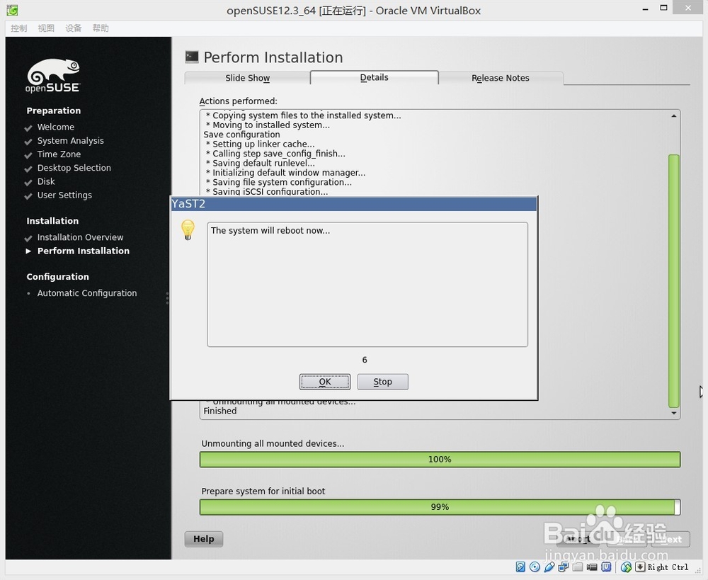The image size is (708, 580).
Task: Switch to the Details tab
Action: pos(375,77)
